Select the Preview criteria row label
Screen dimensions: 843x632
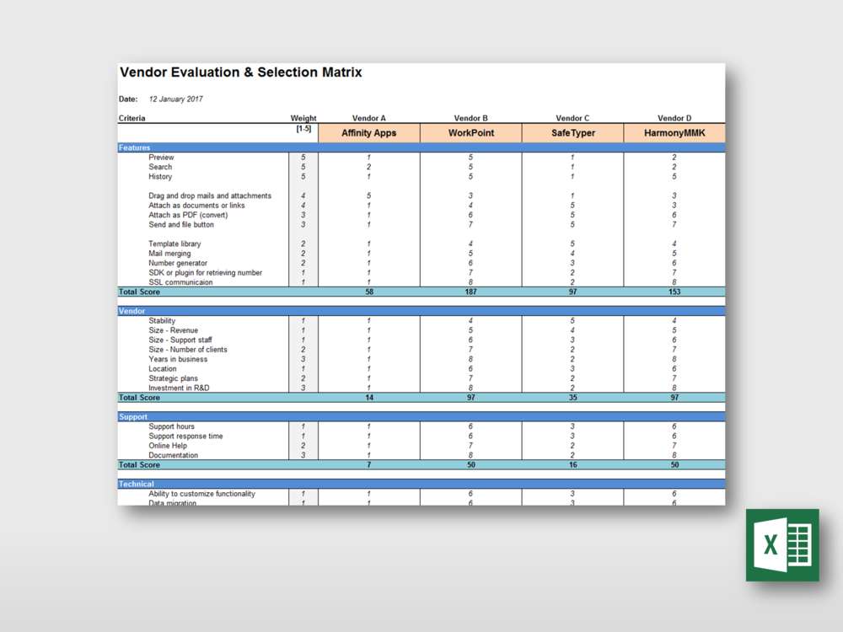coord(161,157)
